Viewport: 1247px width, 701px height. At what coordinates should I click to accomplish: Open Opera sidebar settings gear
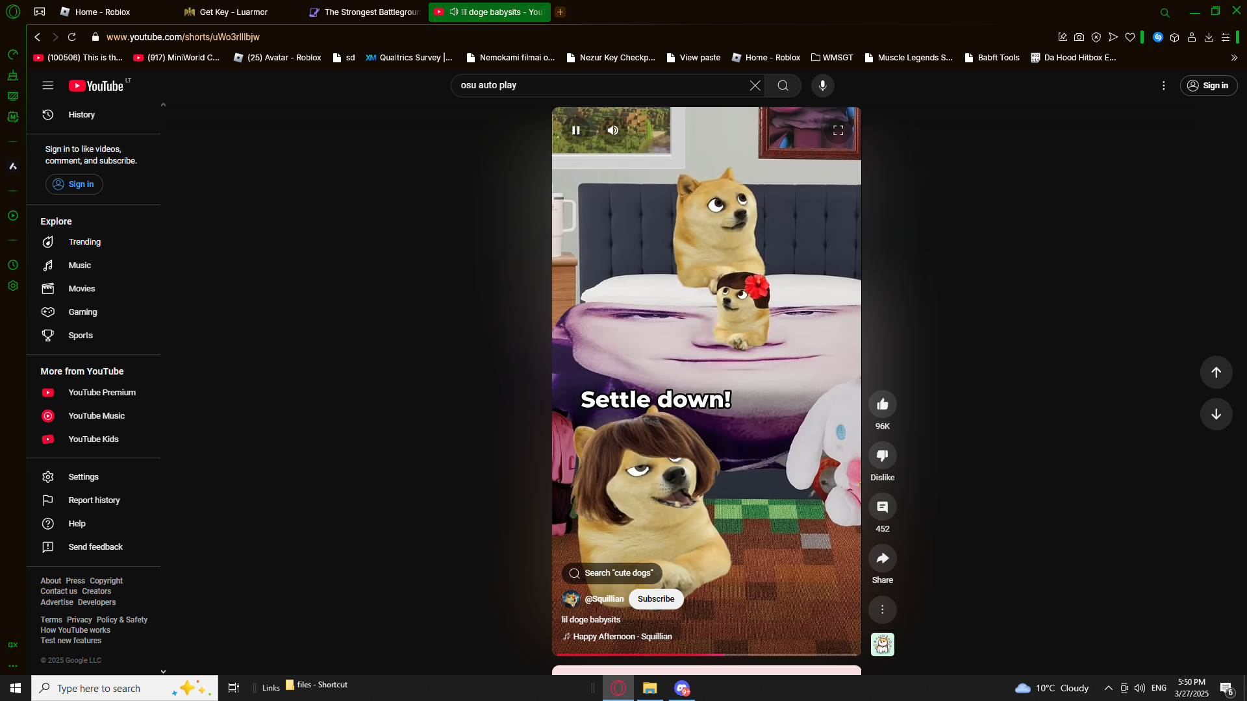pos(13,286)
